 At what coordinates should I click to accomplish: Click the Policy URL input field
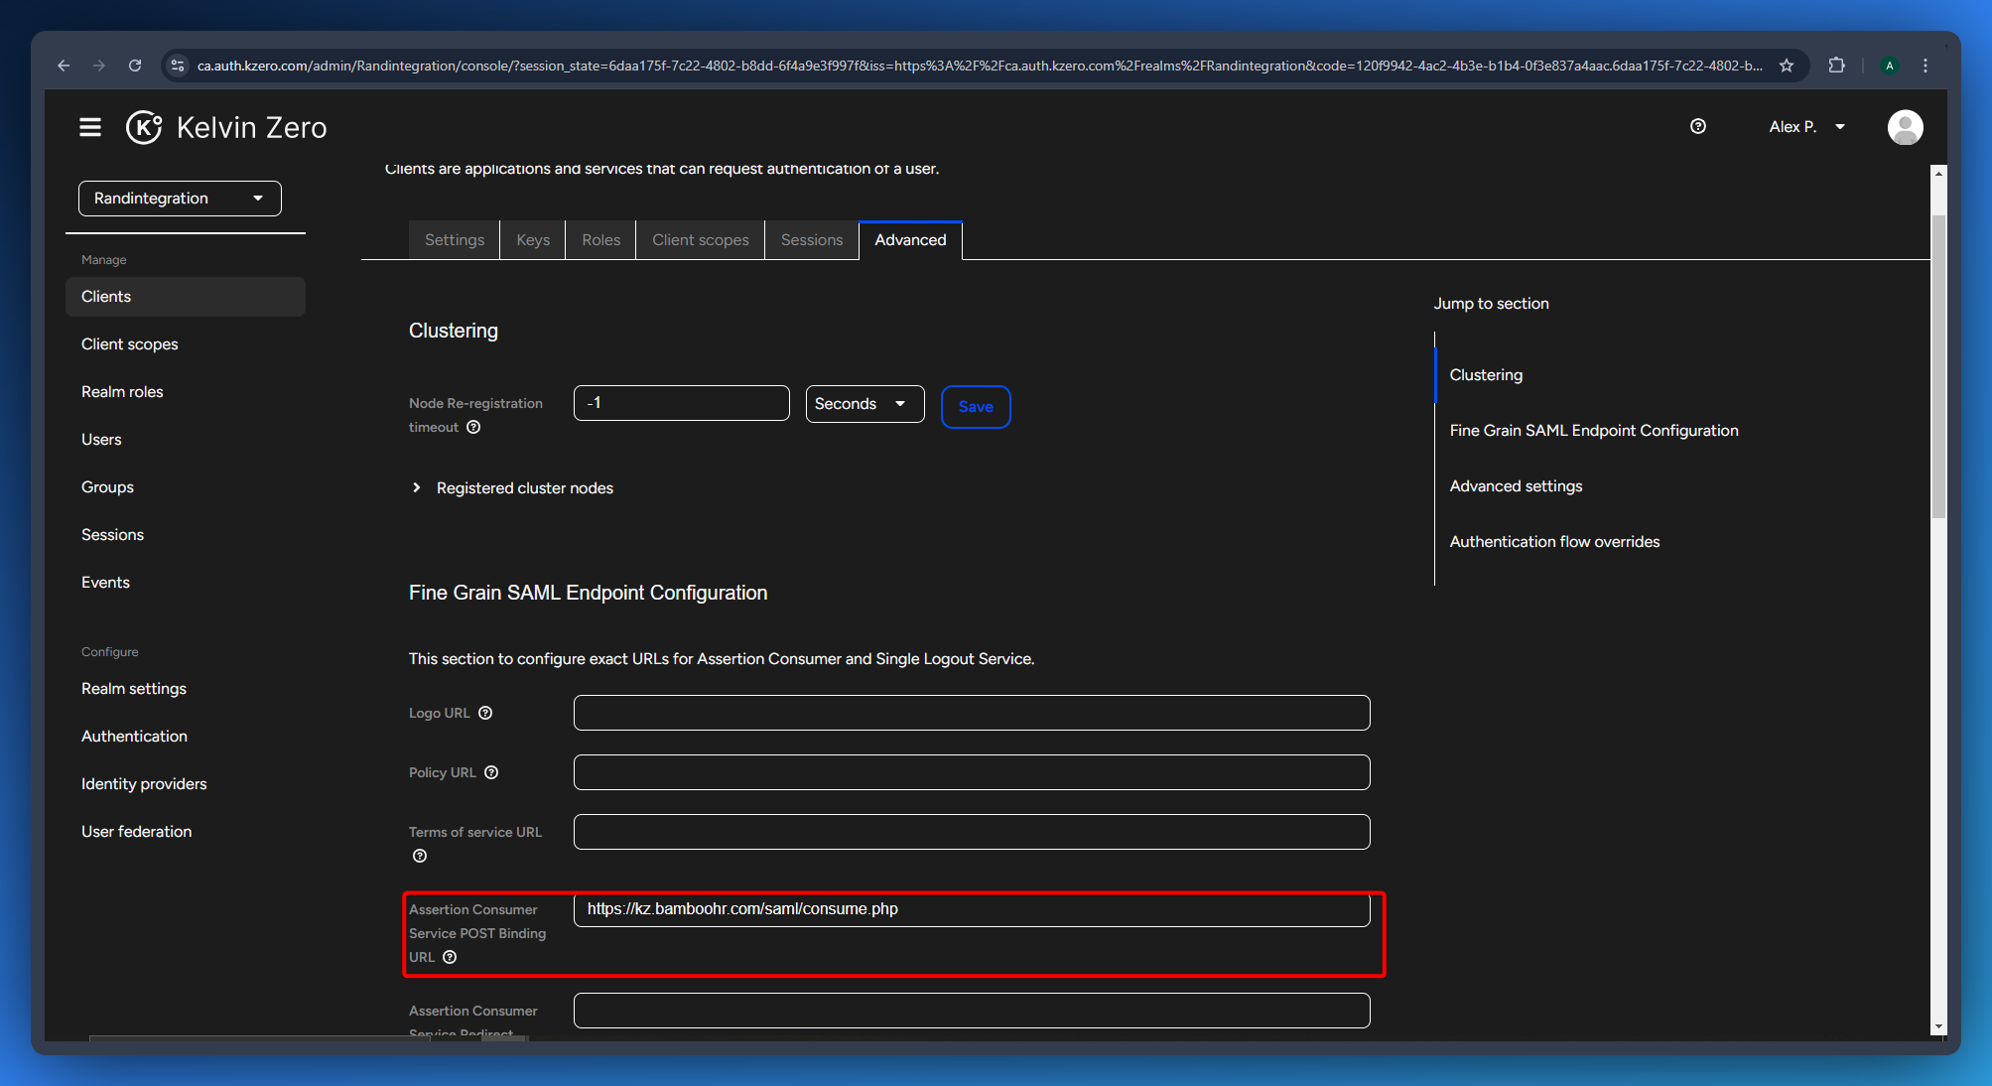click(x=972, y=772)
